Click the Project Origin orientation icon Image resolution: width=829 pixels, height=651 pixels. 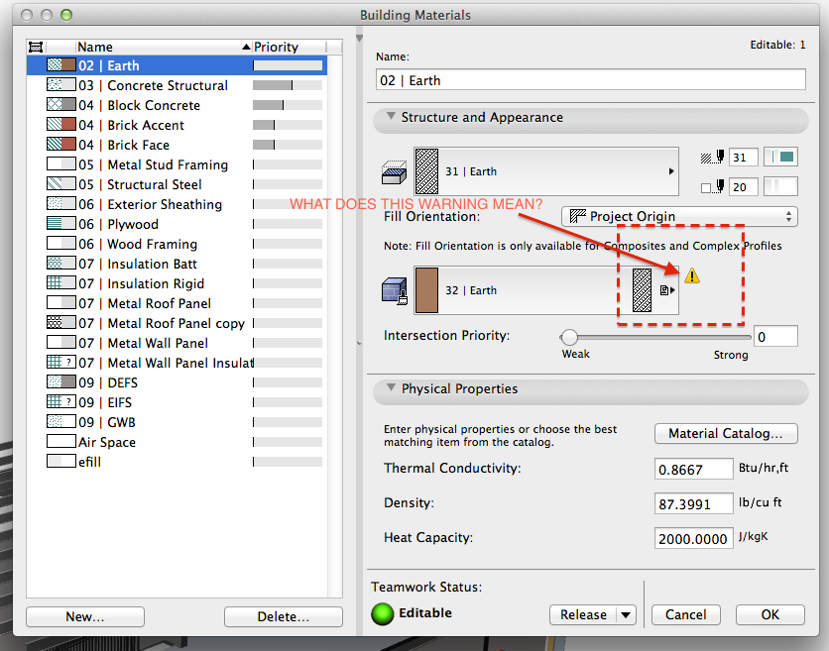pos(578,216)
